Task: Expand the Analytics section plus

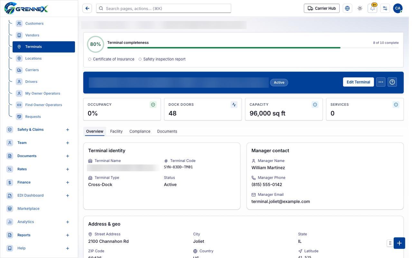Action: (68, 222)
